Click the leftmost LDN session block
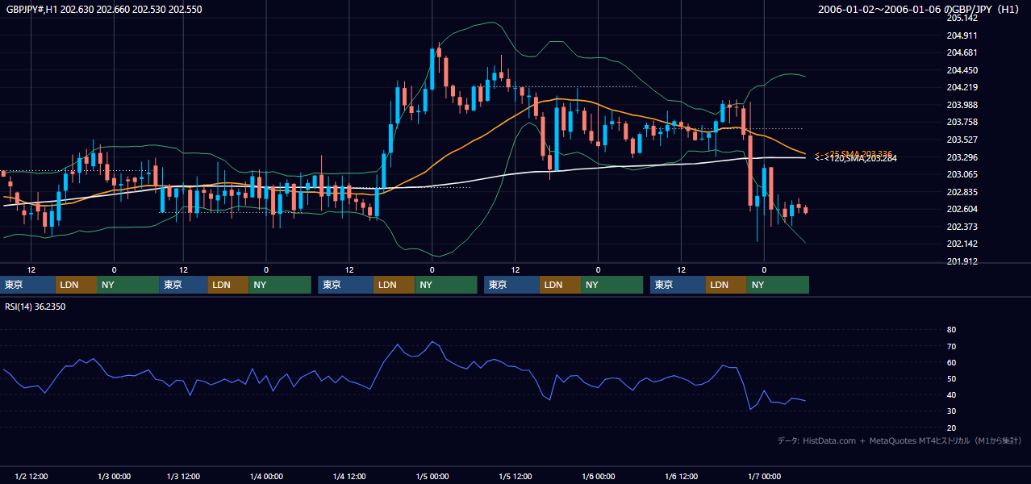1031x484 pixels. click(77, 285)
